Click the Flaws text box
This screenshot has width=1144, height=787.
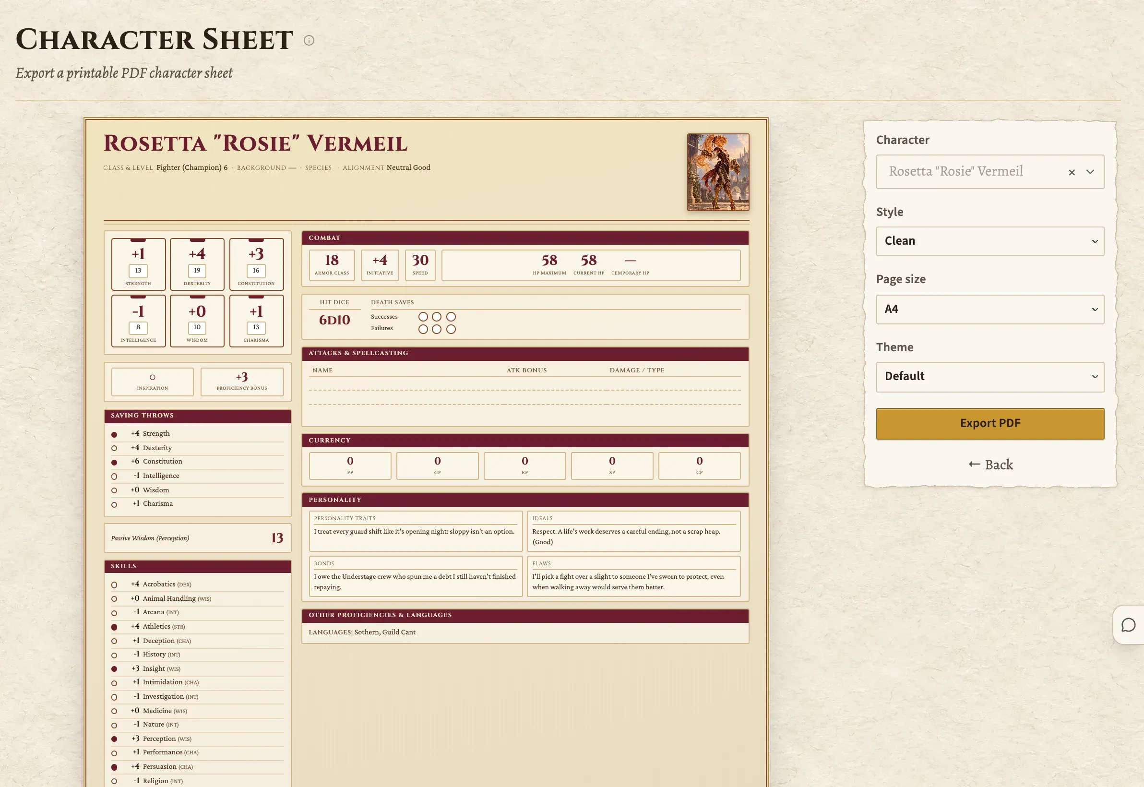[633, 576]
